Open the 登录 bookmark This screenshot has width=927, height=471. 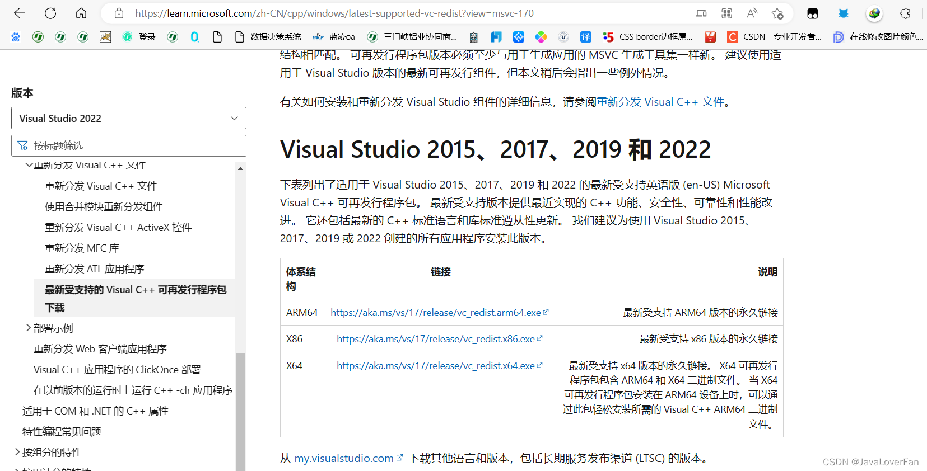(x=139, y=37)
